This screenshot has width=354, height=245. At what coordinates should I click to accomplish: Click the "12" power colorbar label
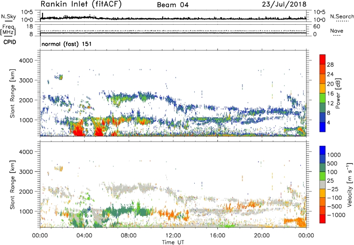tap(330, 103)
